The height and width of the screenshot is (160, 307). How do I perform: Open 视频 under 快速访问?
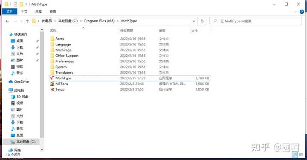coord(17,67)
